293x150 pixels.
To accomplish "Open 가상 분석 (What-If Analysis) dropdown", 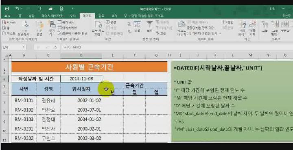I will 242,28.
